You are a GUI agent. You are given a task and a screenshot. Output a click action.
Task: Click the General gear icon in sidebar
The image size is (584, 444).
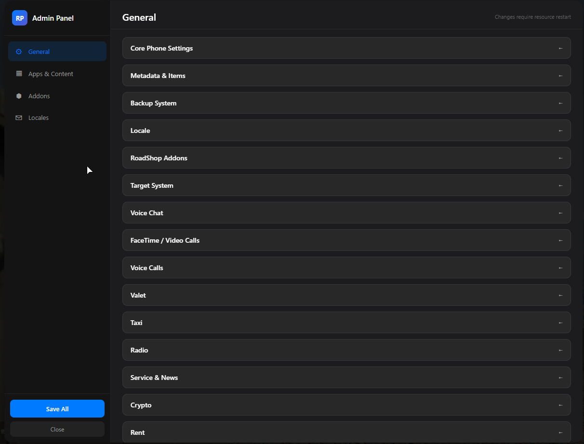(19, 52)
